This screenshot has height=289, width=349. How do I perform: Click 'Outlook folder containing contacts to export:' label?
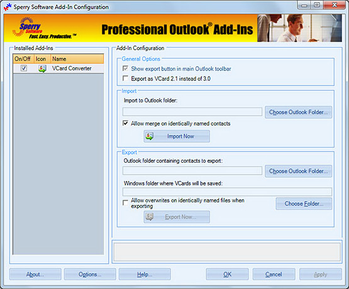point(173,161)
